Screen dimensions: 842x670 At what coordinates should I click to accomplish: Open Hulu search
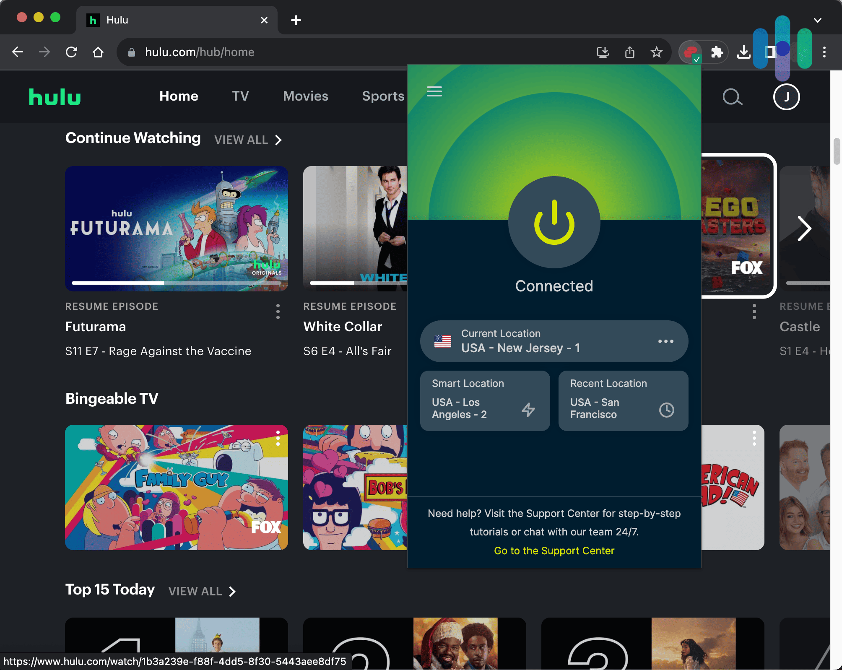733,97
